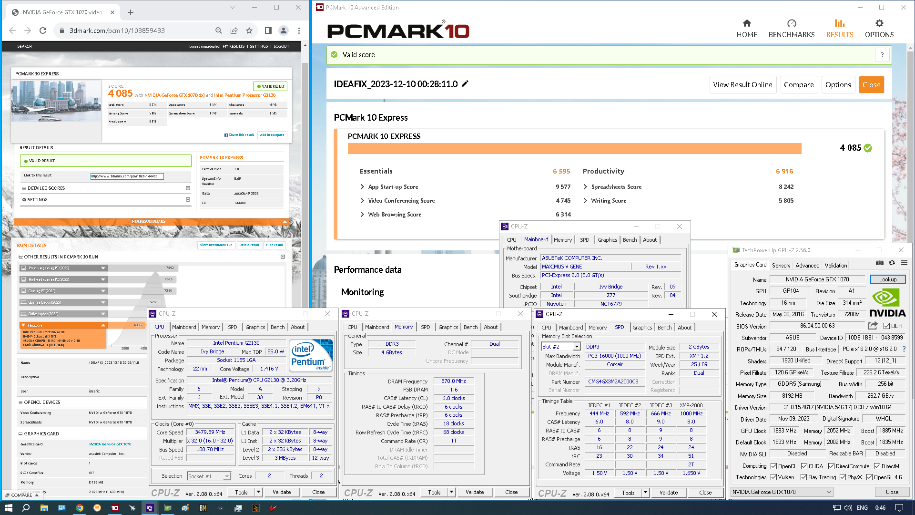
Task: Toggle OpenCL checkbox
Action: pos(774,466)
